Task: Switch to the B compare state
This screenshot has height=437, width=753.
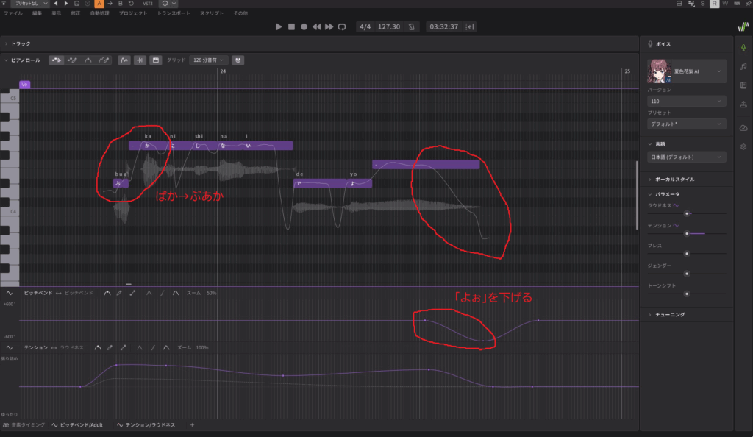Action: pos(120,4)
